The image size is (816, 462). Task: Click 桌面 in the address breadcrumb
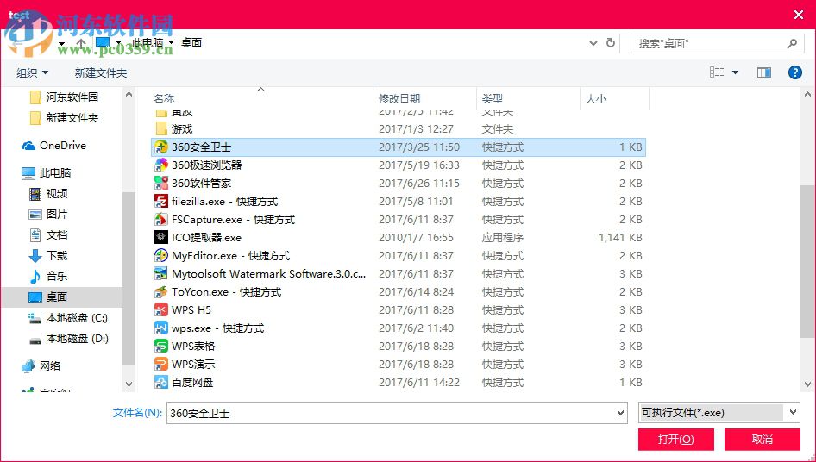point(191,42)
